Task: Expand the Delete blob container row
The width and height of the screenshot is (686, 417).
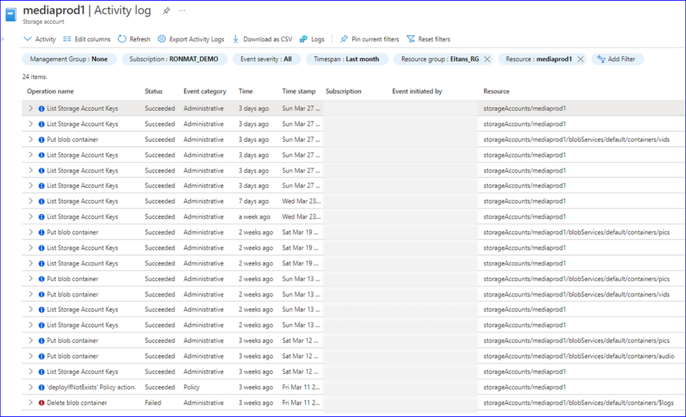Action: coord(31,403)
